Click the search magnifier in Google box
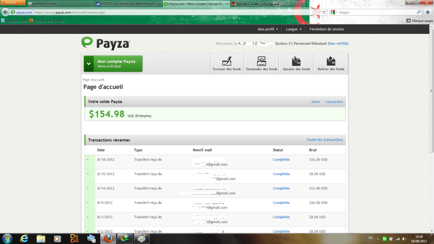 coord(418,12)
